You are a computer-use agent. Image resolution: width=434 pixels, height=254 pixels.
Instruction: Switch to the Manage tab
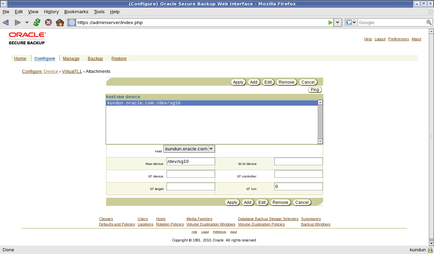(71, 58)
